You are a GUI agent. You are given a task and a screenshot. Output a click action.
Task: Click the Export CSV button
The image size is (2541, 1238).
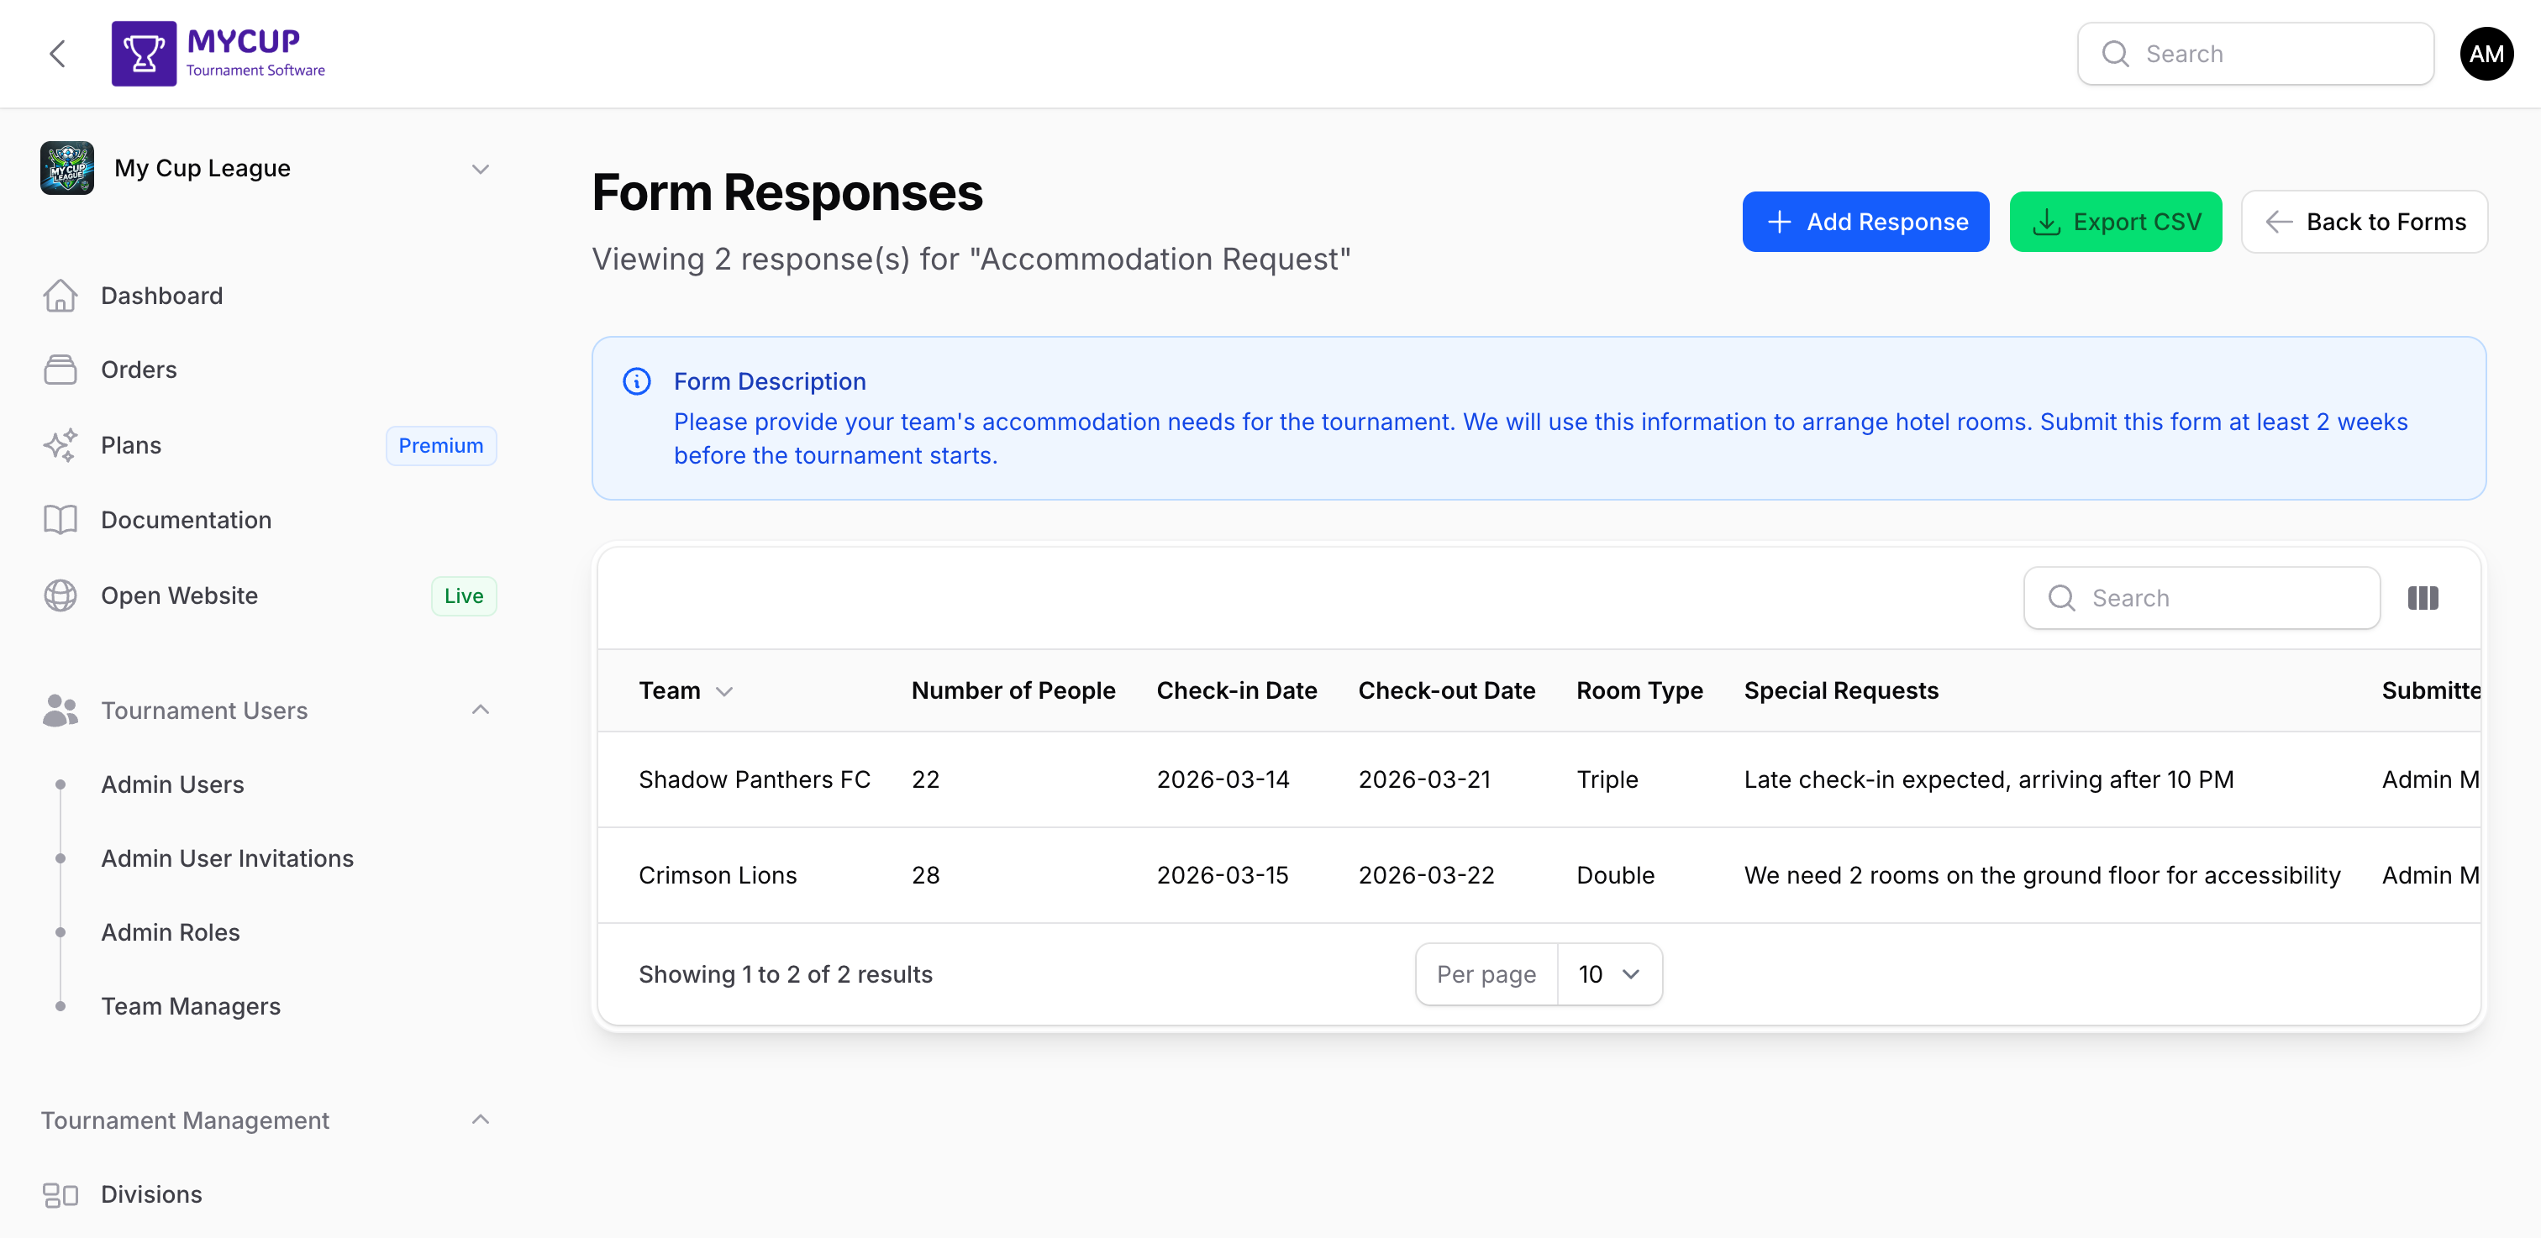click(2115, 222)
